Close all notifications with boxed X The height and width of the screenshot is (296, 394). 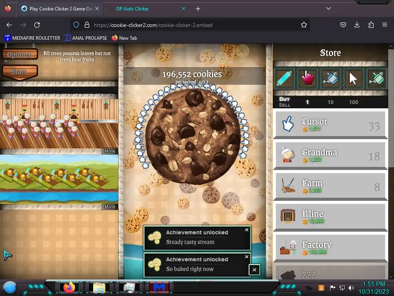coord(254,269)
